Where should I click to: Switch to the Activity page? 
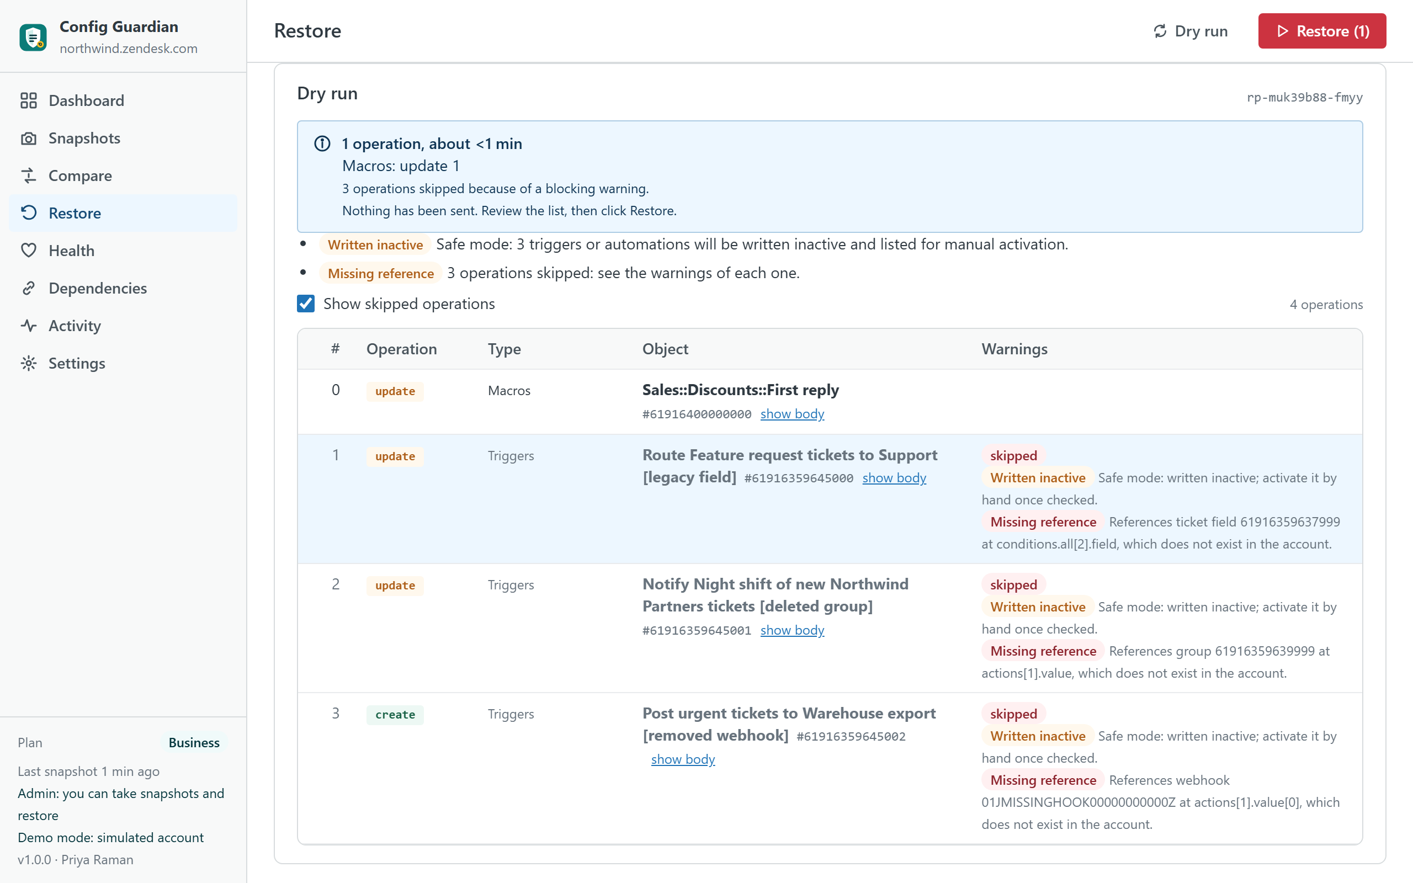[123, 326]
